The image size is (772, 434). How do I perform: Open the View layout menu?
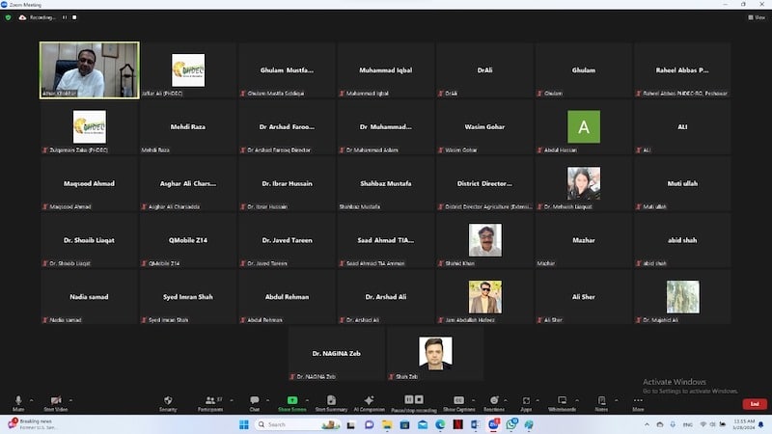[x=758, y=17]
